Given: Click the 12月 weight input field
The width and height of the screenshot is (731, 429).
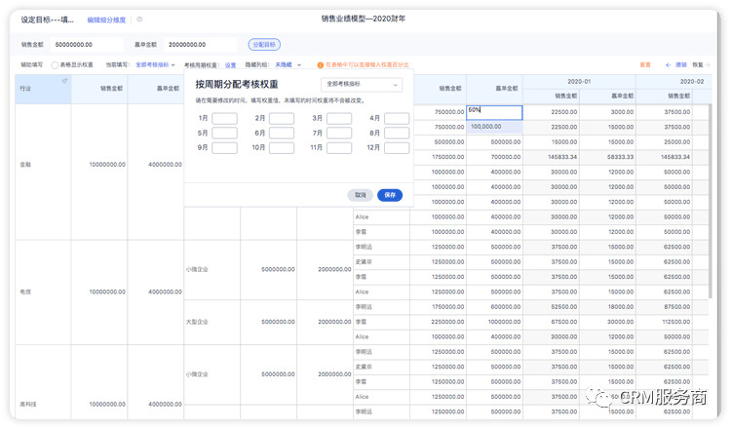Looking at the screenshot, I should tap(397, 148).
